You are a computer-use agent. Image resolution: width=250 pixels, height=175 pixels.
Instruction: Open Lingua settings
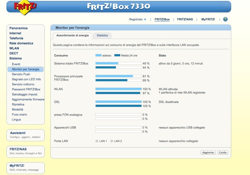tap(16, 119)
